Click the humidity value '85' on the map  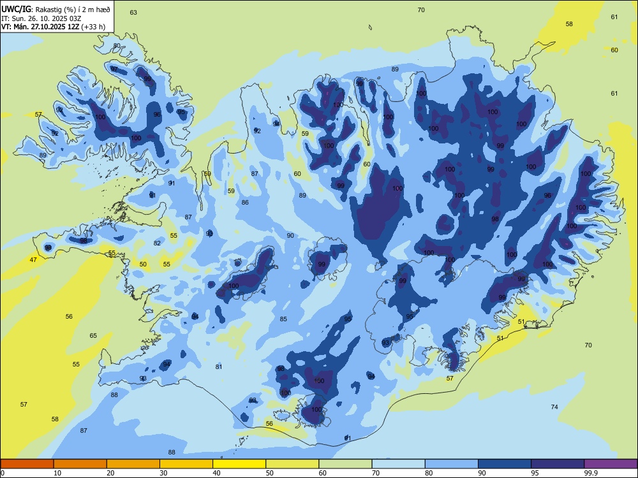pos(283,319)
